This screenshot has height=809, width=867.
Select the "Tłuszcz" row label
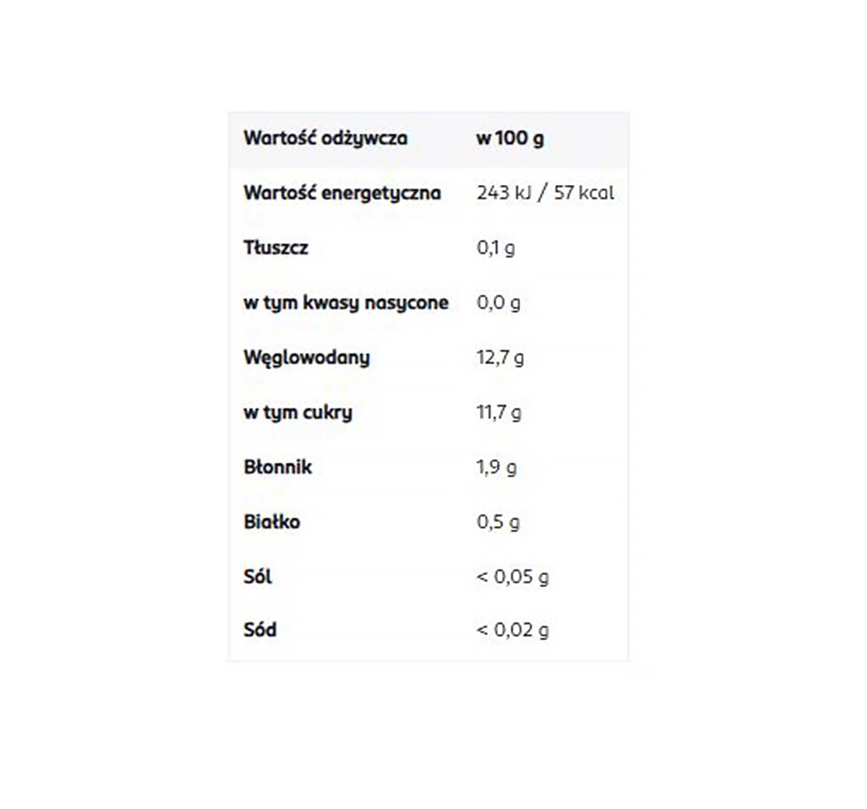tap(276, 248)
